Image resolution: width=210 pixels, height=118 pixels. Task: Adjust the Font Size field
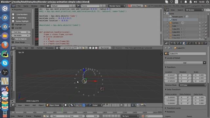pyautogui.click(x=21, y=32)
